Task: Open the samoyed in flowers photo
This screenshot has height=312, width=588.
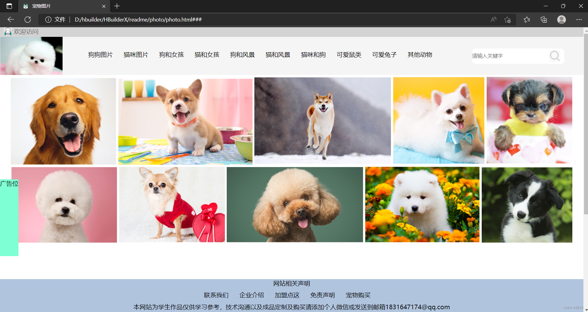Action: [x=422, y=205]
